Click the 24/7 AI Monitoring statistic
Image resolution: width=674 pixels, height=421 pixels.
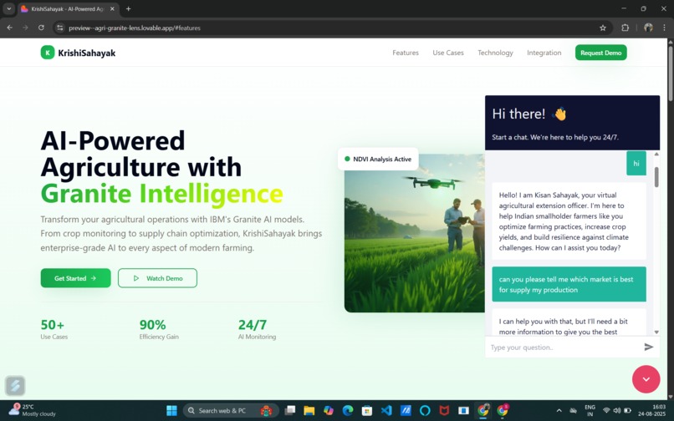[257, 329]
